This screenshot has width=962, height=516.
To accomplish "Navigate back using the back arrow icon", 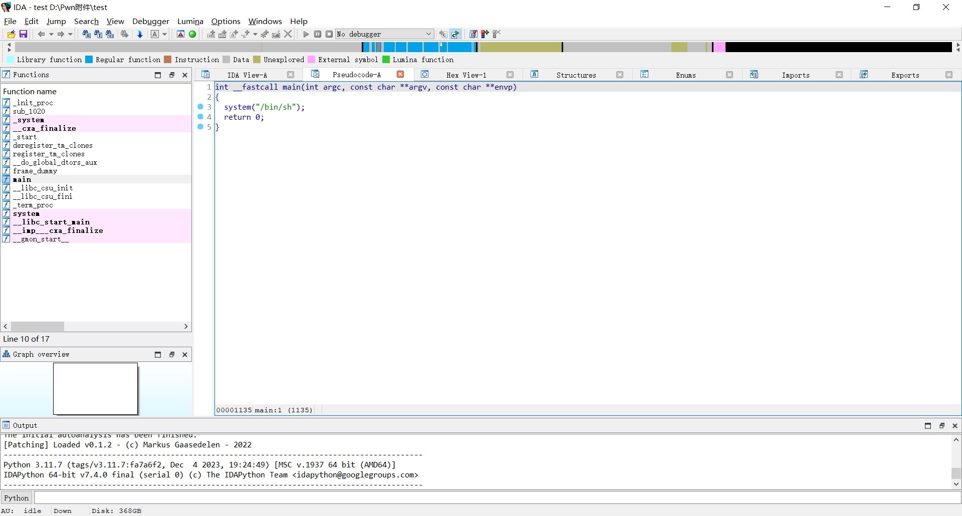I will coord(42,34).
